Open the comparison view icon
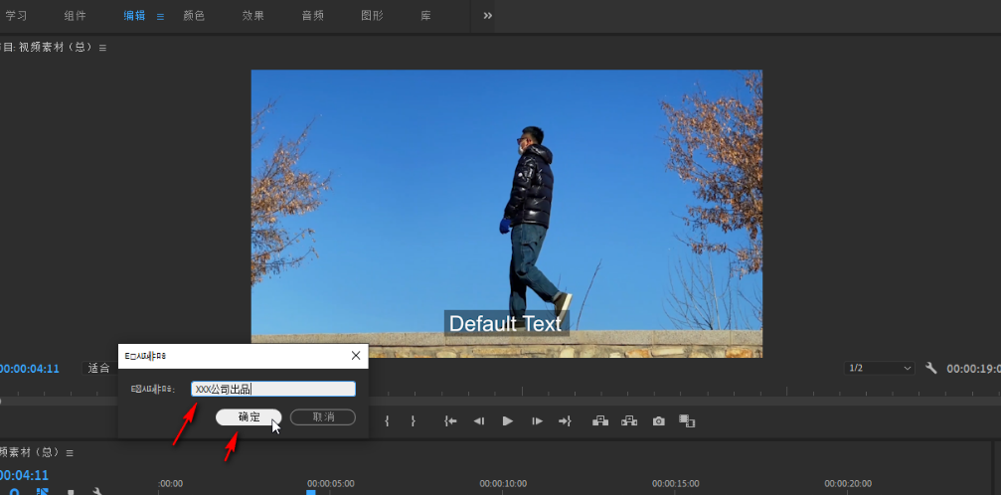Screen dimensions: 1001x495 click(686, 421)
